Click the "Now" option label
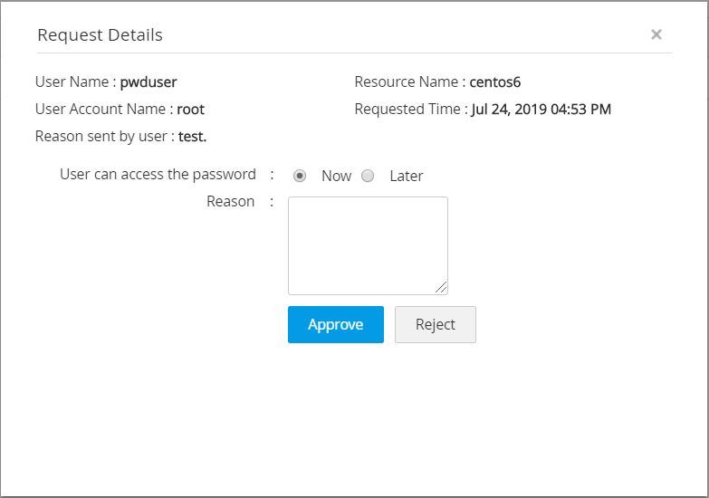709x498 pixels. coord(336,176)
